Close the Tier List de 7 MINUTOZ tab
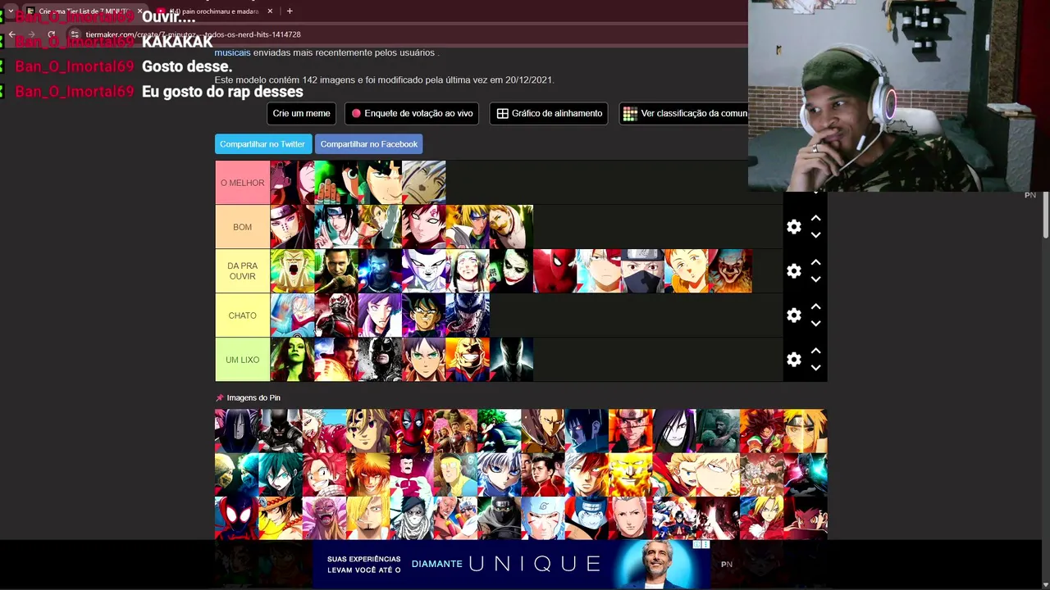The image size is (1050, 590). (139, 11)
